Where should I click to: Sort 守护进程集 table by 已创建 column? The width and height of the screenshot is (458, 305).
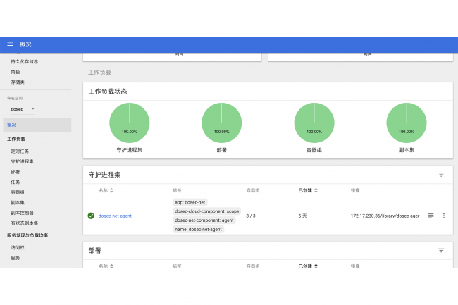coord(307,190)
